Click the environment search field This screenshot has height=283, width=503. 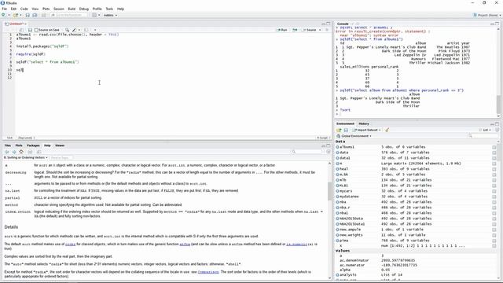point(484,136)
